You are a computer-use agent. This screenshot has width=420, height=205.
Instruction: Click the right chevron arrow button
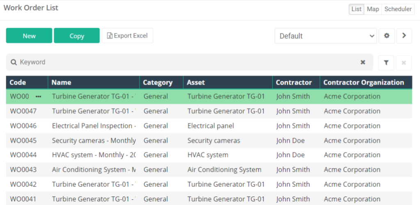(x=404, y=36)
